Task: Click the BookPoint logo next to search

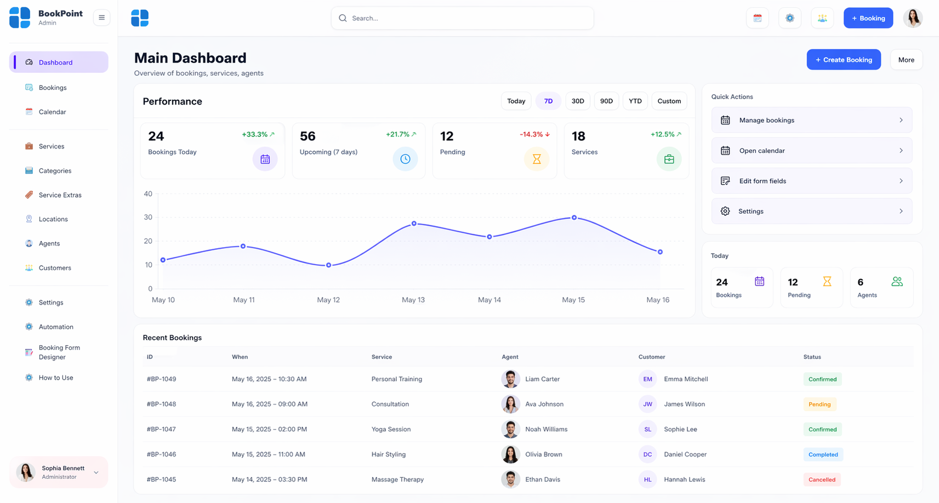Action: (x=140, y=18)
